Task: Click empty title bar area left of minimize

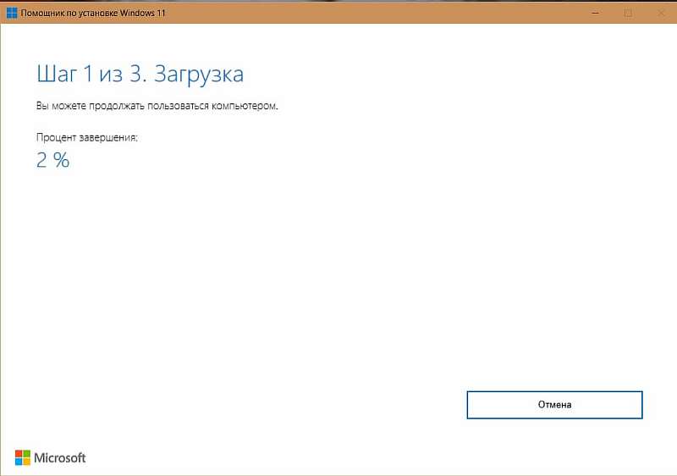Action: [x=381, y=13]
